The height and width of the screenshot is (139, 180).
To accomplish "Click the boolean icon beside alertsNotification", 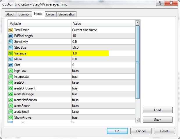I will 11,100.
